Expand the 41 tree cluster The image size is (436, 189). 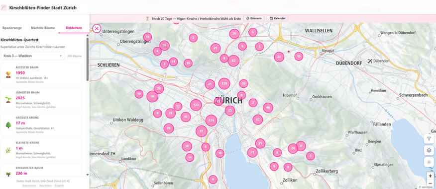(210, 84)
